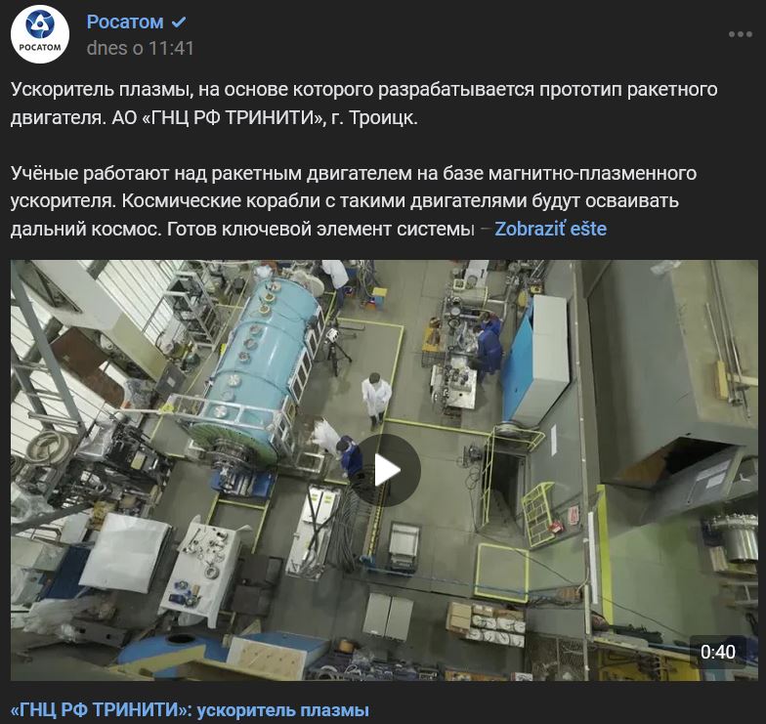Open the post timestamp dnes o 11:41
766x724 pixels.
[x=141, y=48]
